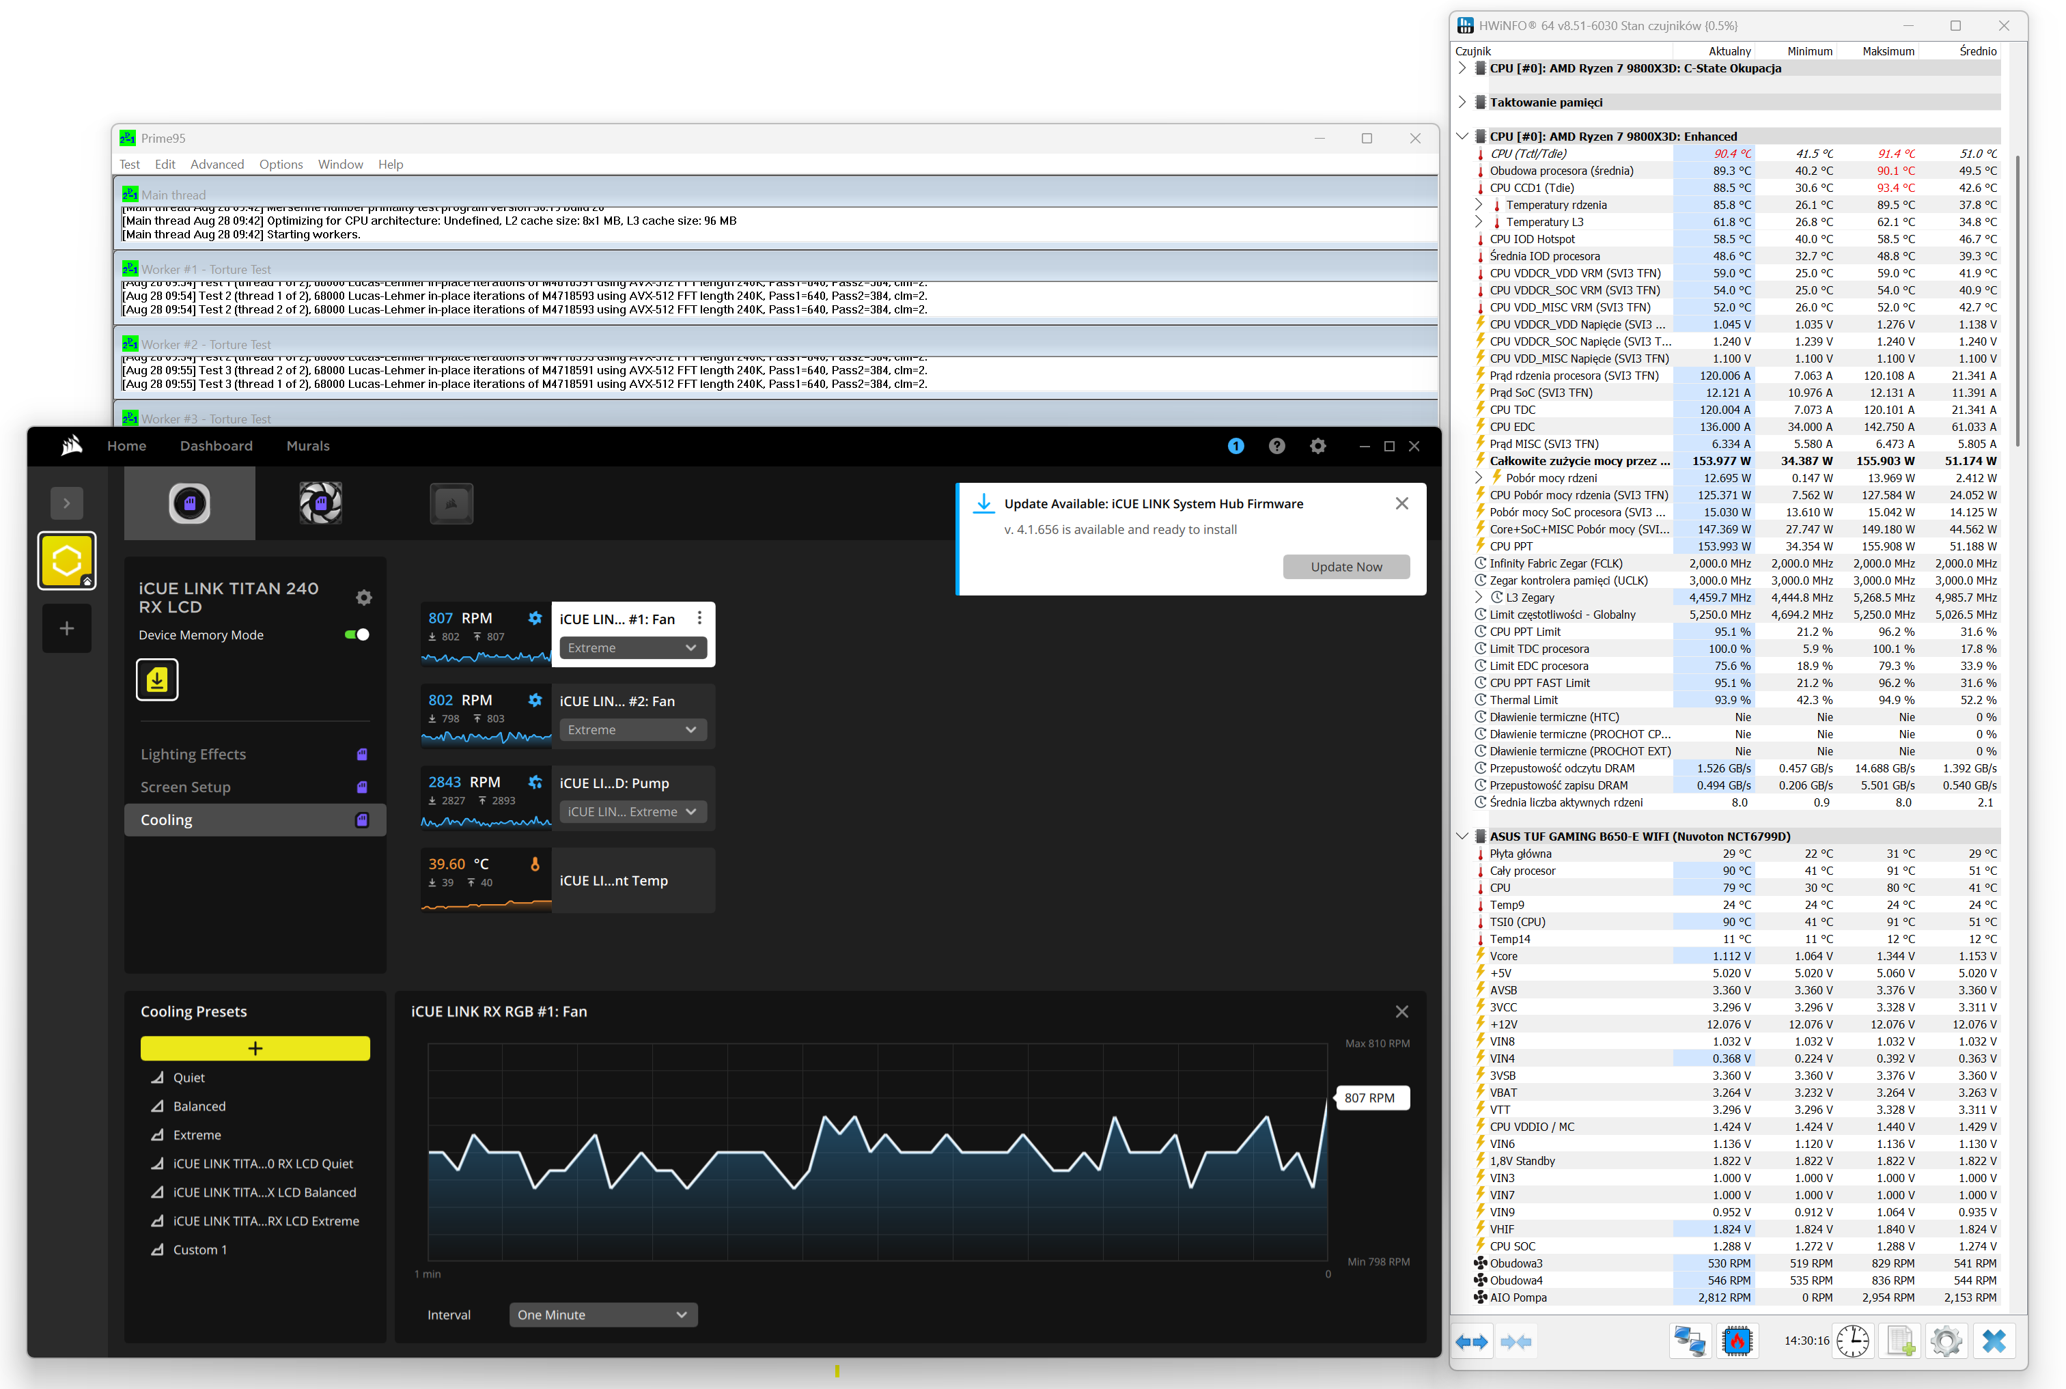Click the AIO Pompa row in HWiNFO
The height and width of the screenshot is (1389, 2066).
(x=1735, y=1297)
